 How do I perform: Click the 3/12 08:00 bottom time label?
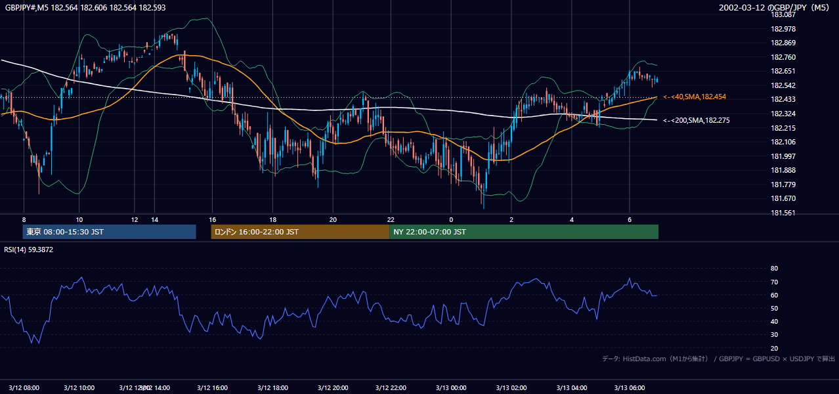click(x=24, y=387)
